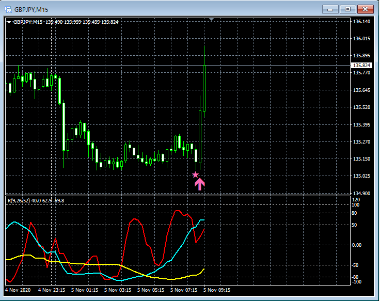380x301 pixels.
Task: Click the chart window icon in title bar
Action: (x=8, y=9)
